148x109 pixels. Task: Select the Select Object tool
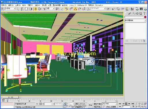coord(18,9)
